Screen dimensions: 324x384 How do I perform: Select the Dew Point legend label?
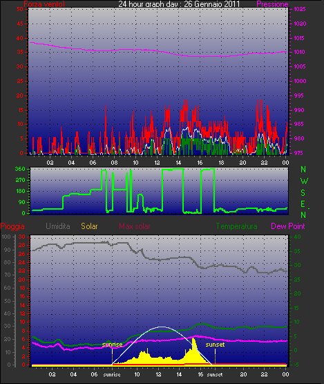[288, 226]
